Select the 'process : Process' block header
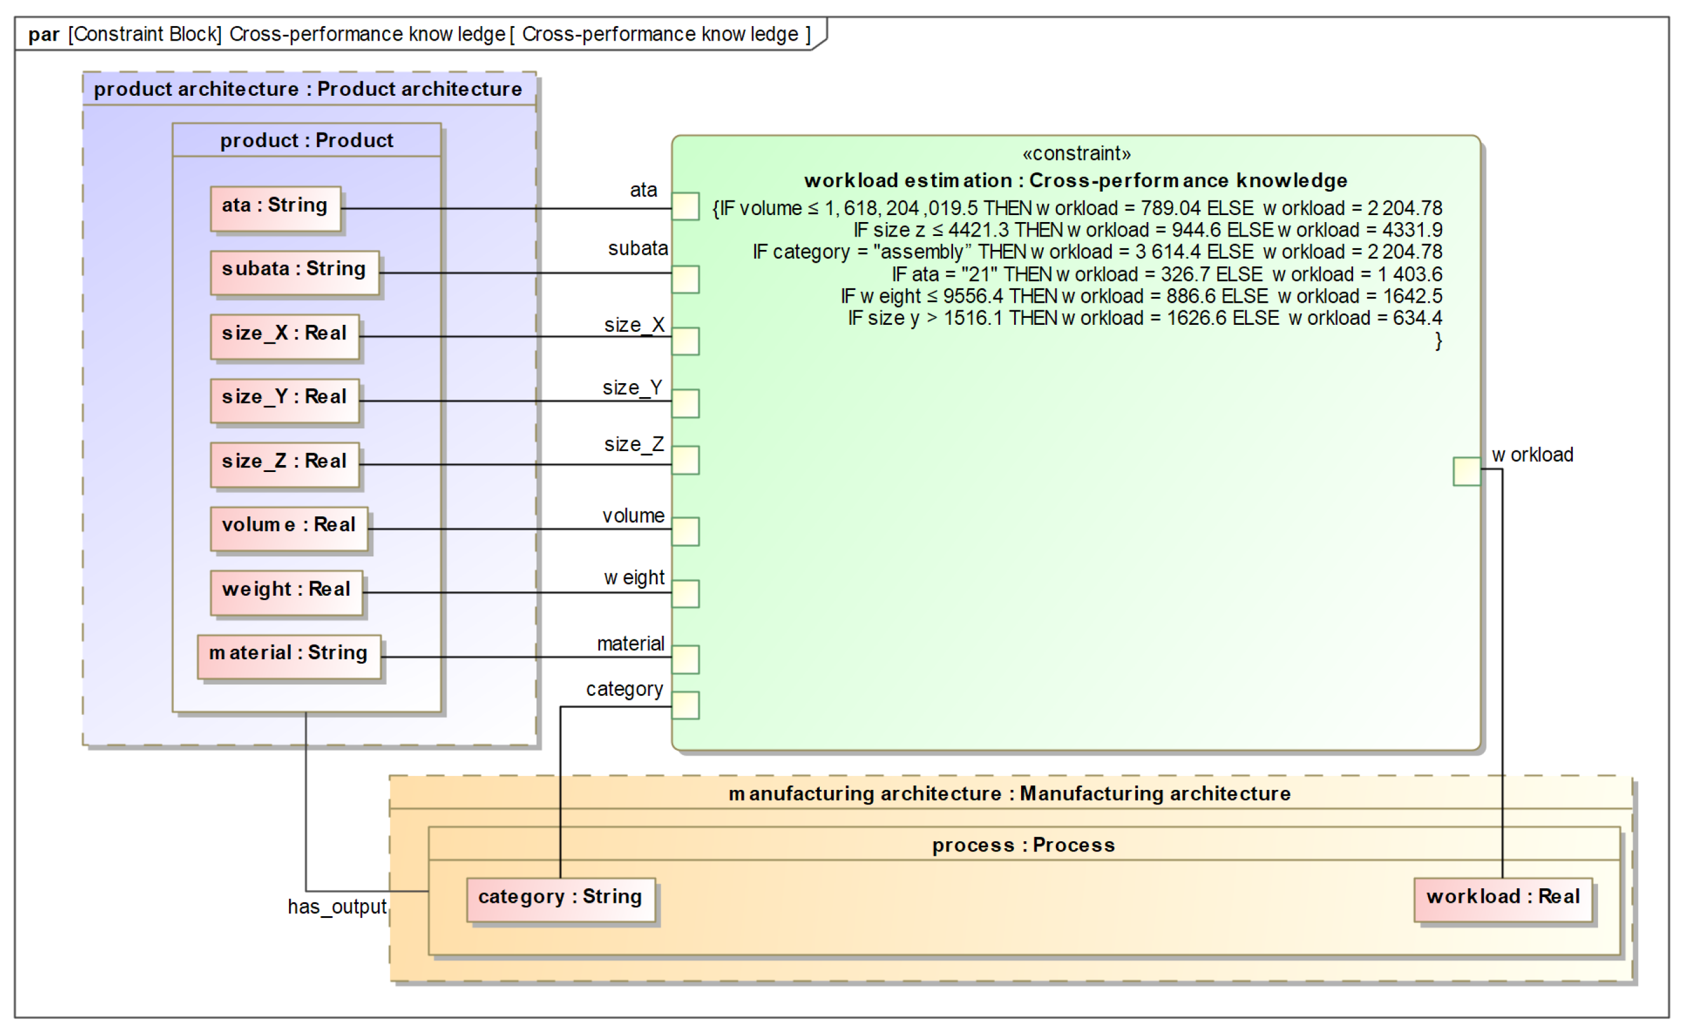This screenshot has width=1682, height=1036. (1023, 845)
